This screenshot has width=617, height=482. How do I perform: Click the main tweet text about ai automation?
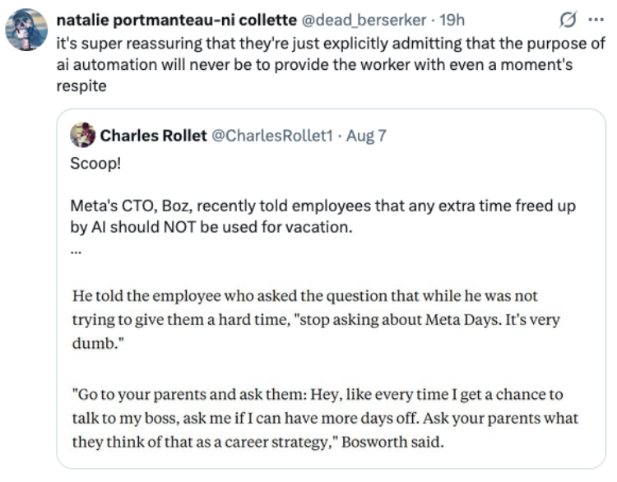click(331, 64)
